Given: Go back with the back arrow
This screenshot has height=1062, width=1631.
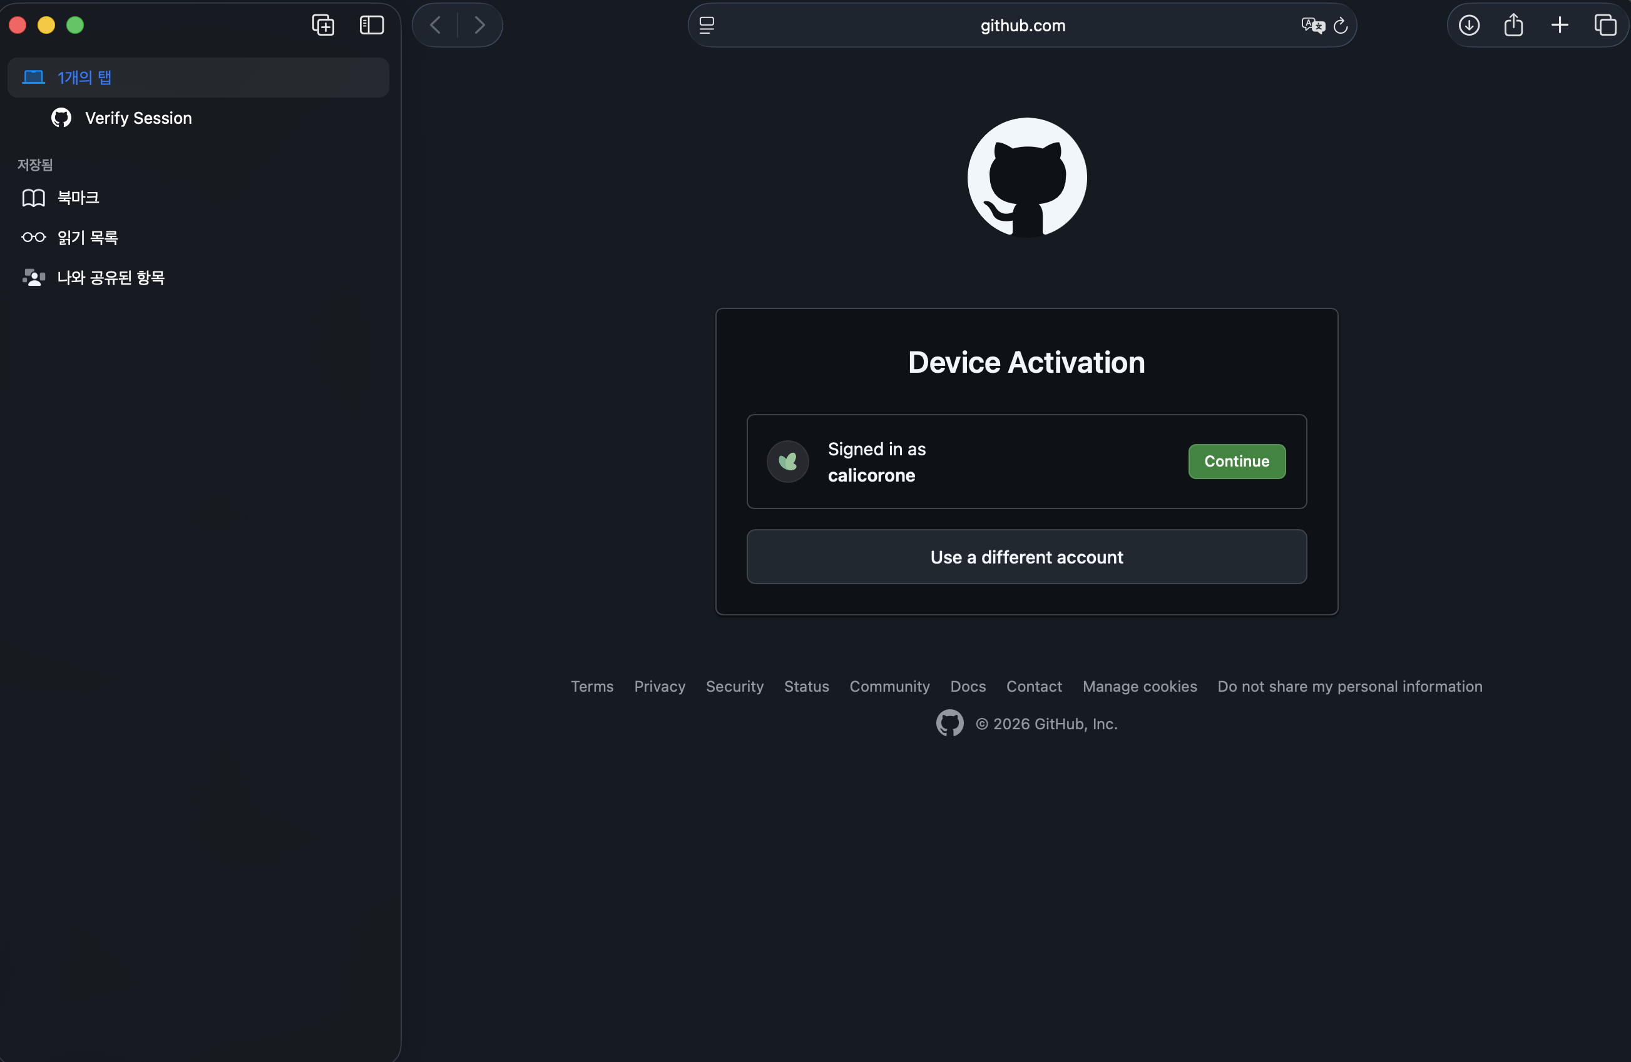Looking at the screenshot, I should tap(435, 26).
